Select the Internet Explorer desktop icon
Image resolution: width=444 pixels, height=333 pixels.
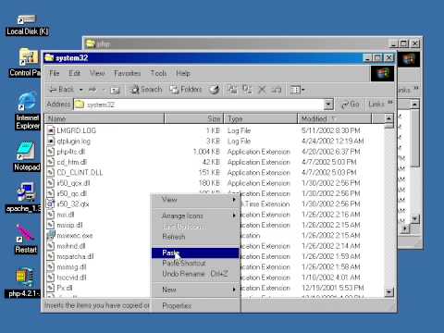point(28,111)
